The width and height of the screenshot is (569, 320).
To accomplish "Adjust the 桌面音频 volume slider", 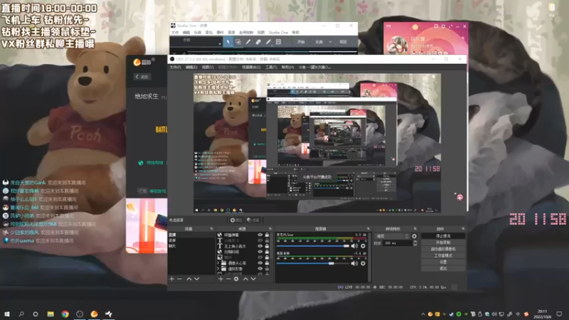I will pyautogui.click(x=313, y=263).
